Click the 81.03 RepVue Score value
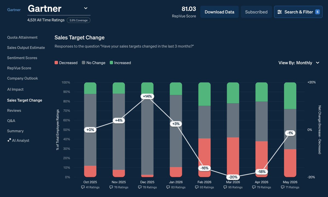Viewport: 328px width, 197px height. [189, 9]
